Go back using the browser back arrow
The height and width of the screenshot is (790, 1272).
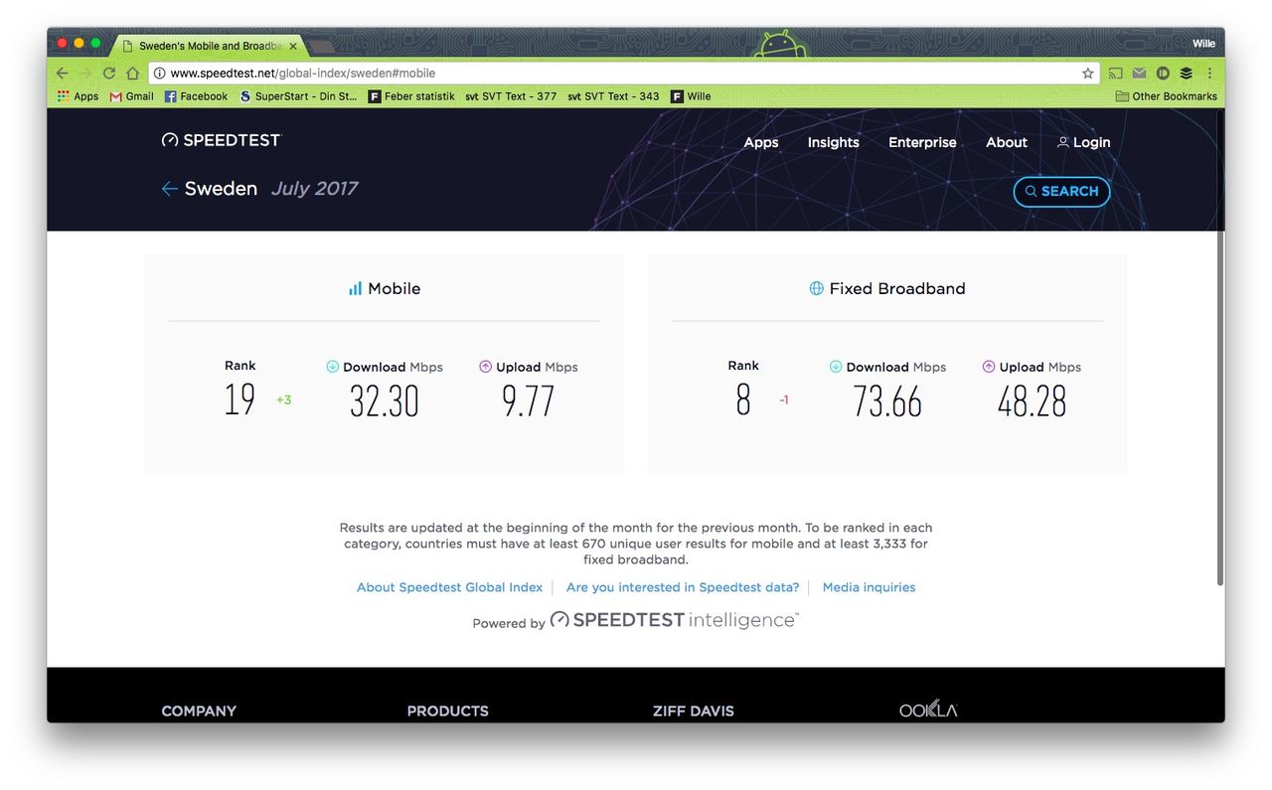pos(62,74)
